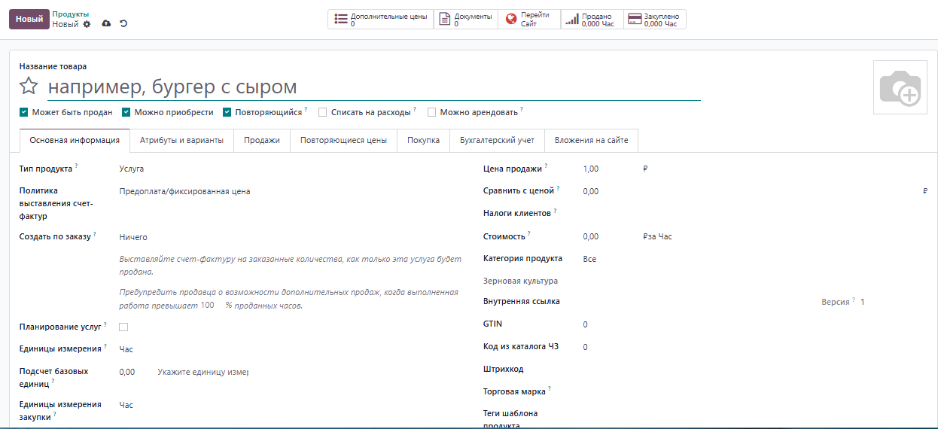Click the help mark beside Цена продажи
Image resolution: width=938 pixels, height=429 pixels.
tap(547, 166)
